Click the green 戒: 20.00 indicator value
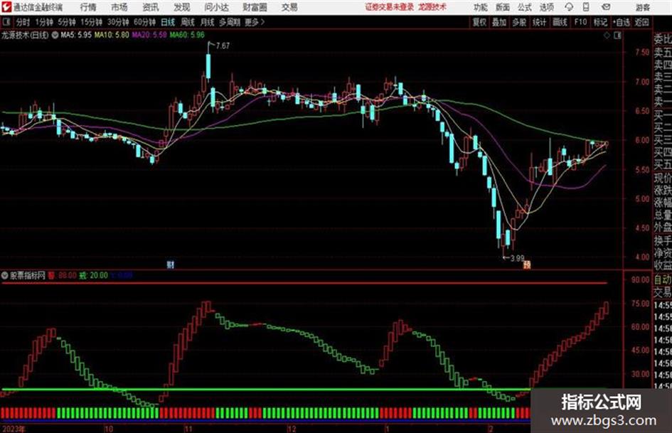This screenshot has width=672, height=433. pyautogui.click(x=93, y=275)
